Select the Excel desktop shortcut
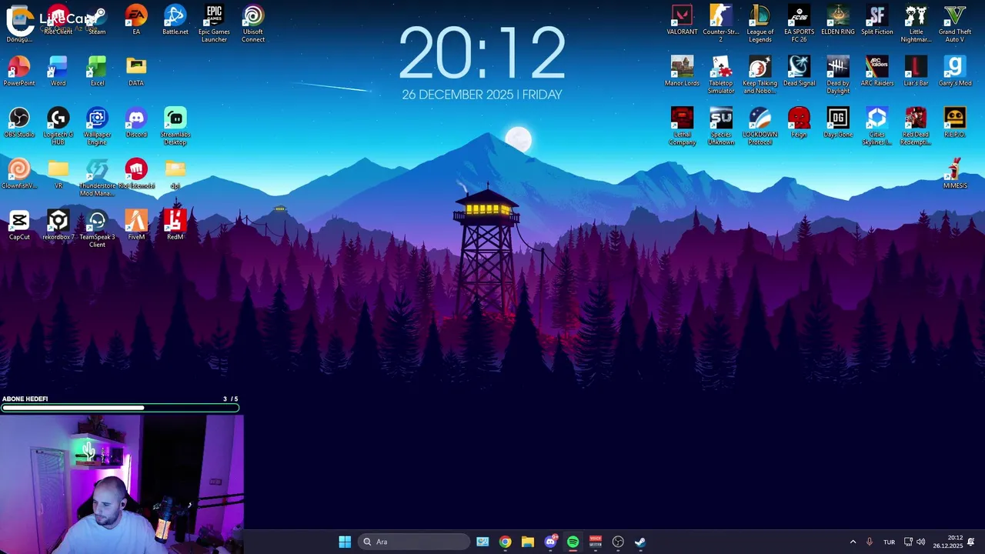The height and width of the screenshot is (554, 985). (97, 71)
